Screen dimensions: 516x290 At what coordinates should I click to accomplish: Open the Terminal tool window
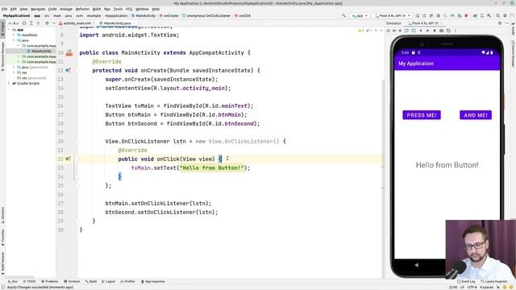[72, 281]
